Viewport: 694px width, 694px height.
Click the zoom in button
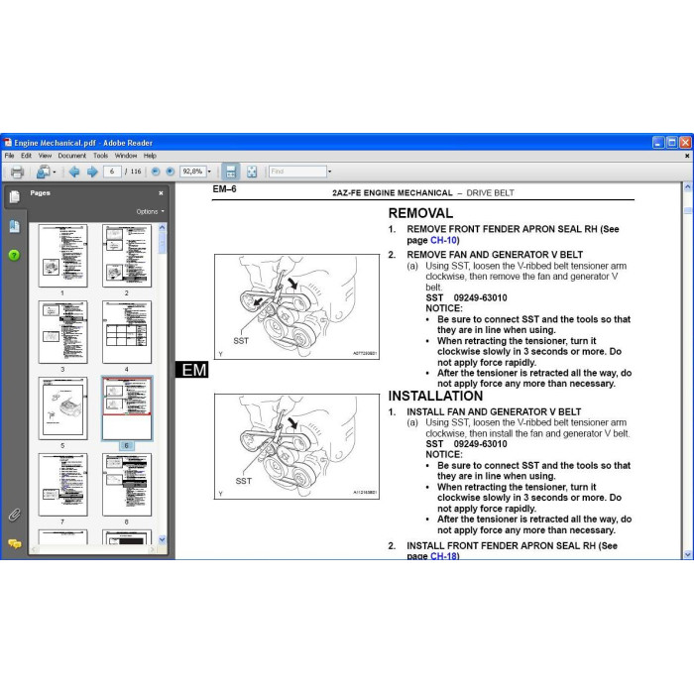[170, 172]
